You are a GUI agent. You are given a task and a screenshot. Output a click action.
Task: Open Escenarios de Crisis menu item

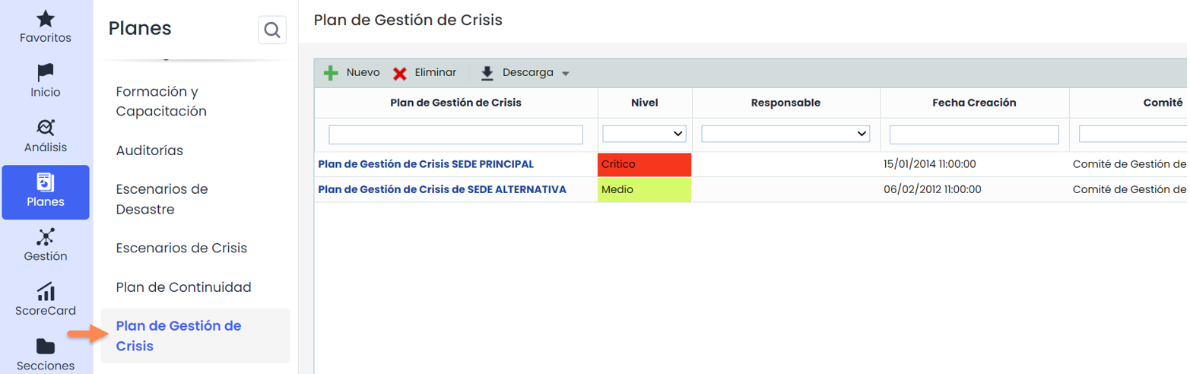[x=181, y=248]
